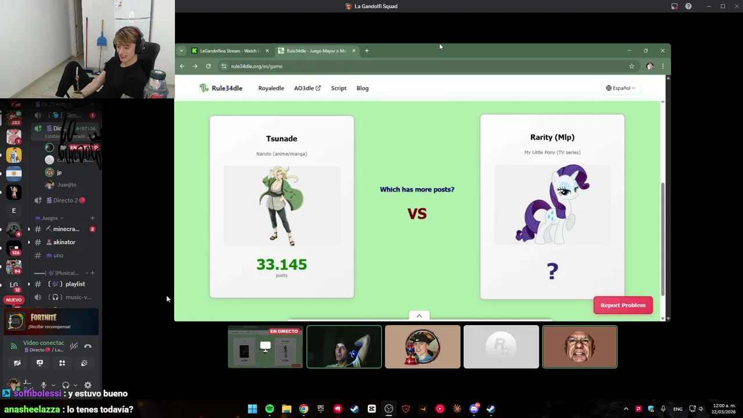The height and width of the screenshot is (418, 743).
Task: Add a channel to Musica category
Action: tap(92, 273)
